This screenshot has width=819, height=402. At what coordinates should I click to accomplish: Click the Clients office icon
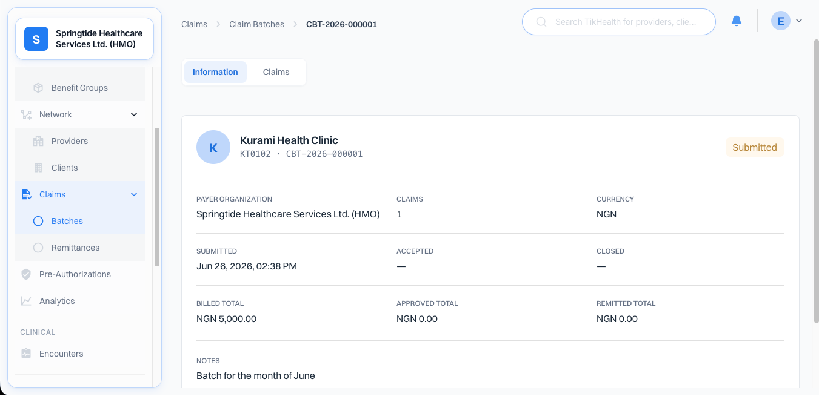pos(38,168)
